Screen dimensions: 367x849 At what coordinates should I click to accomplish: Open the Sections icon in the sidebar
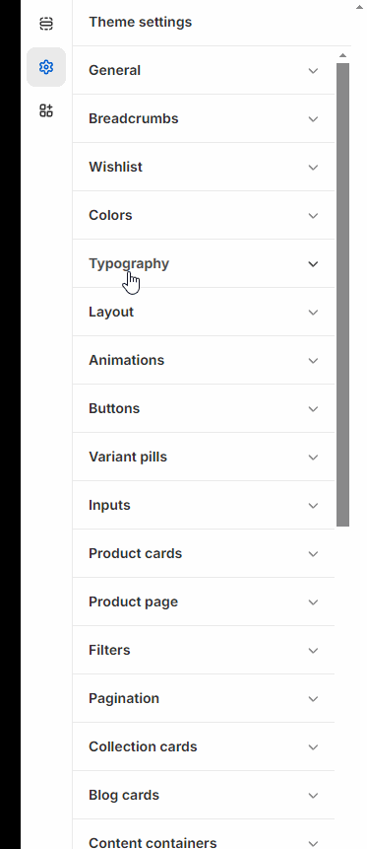46,24
